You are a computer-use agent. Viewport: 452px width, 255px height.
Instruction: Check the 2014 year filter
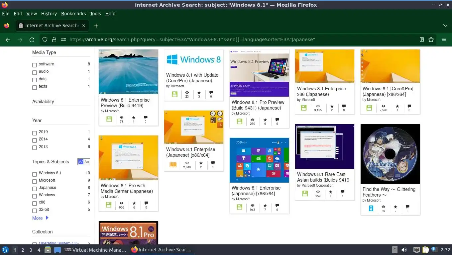click(35, 140)
